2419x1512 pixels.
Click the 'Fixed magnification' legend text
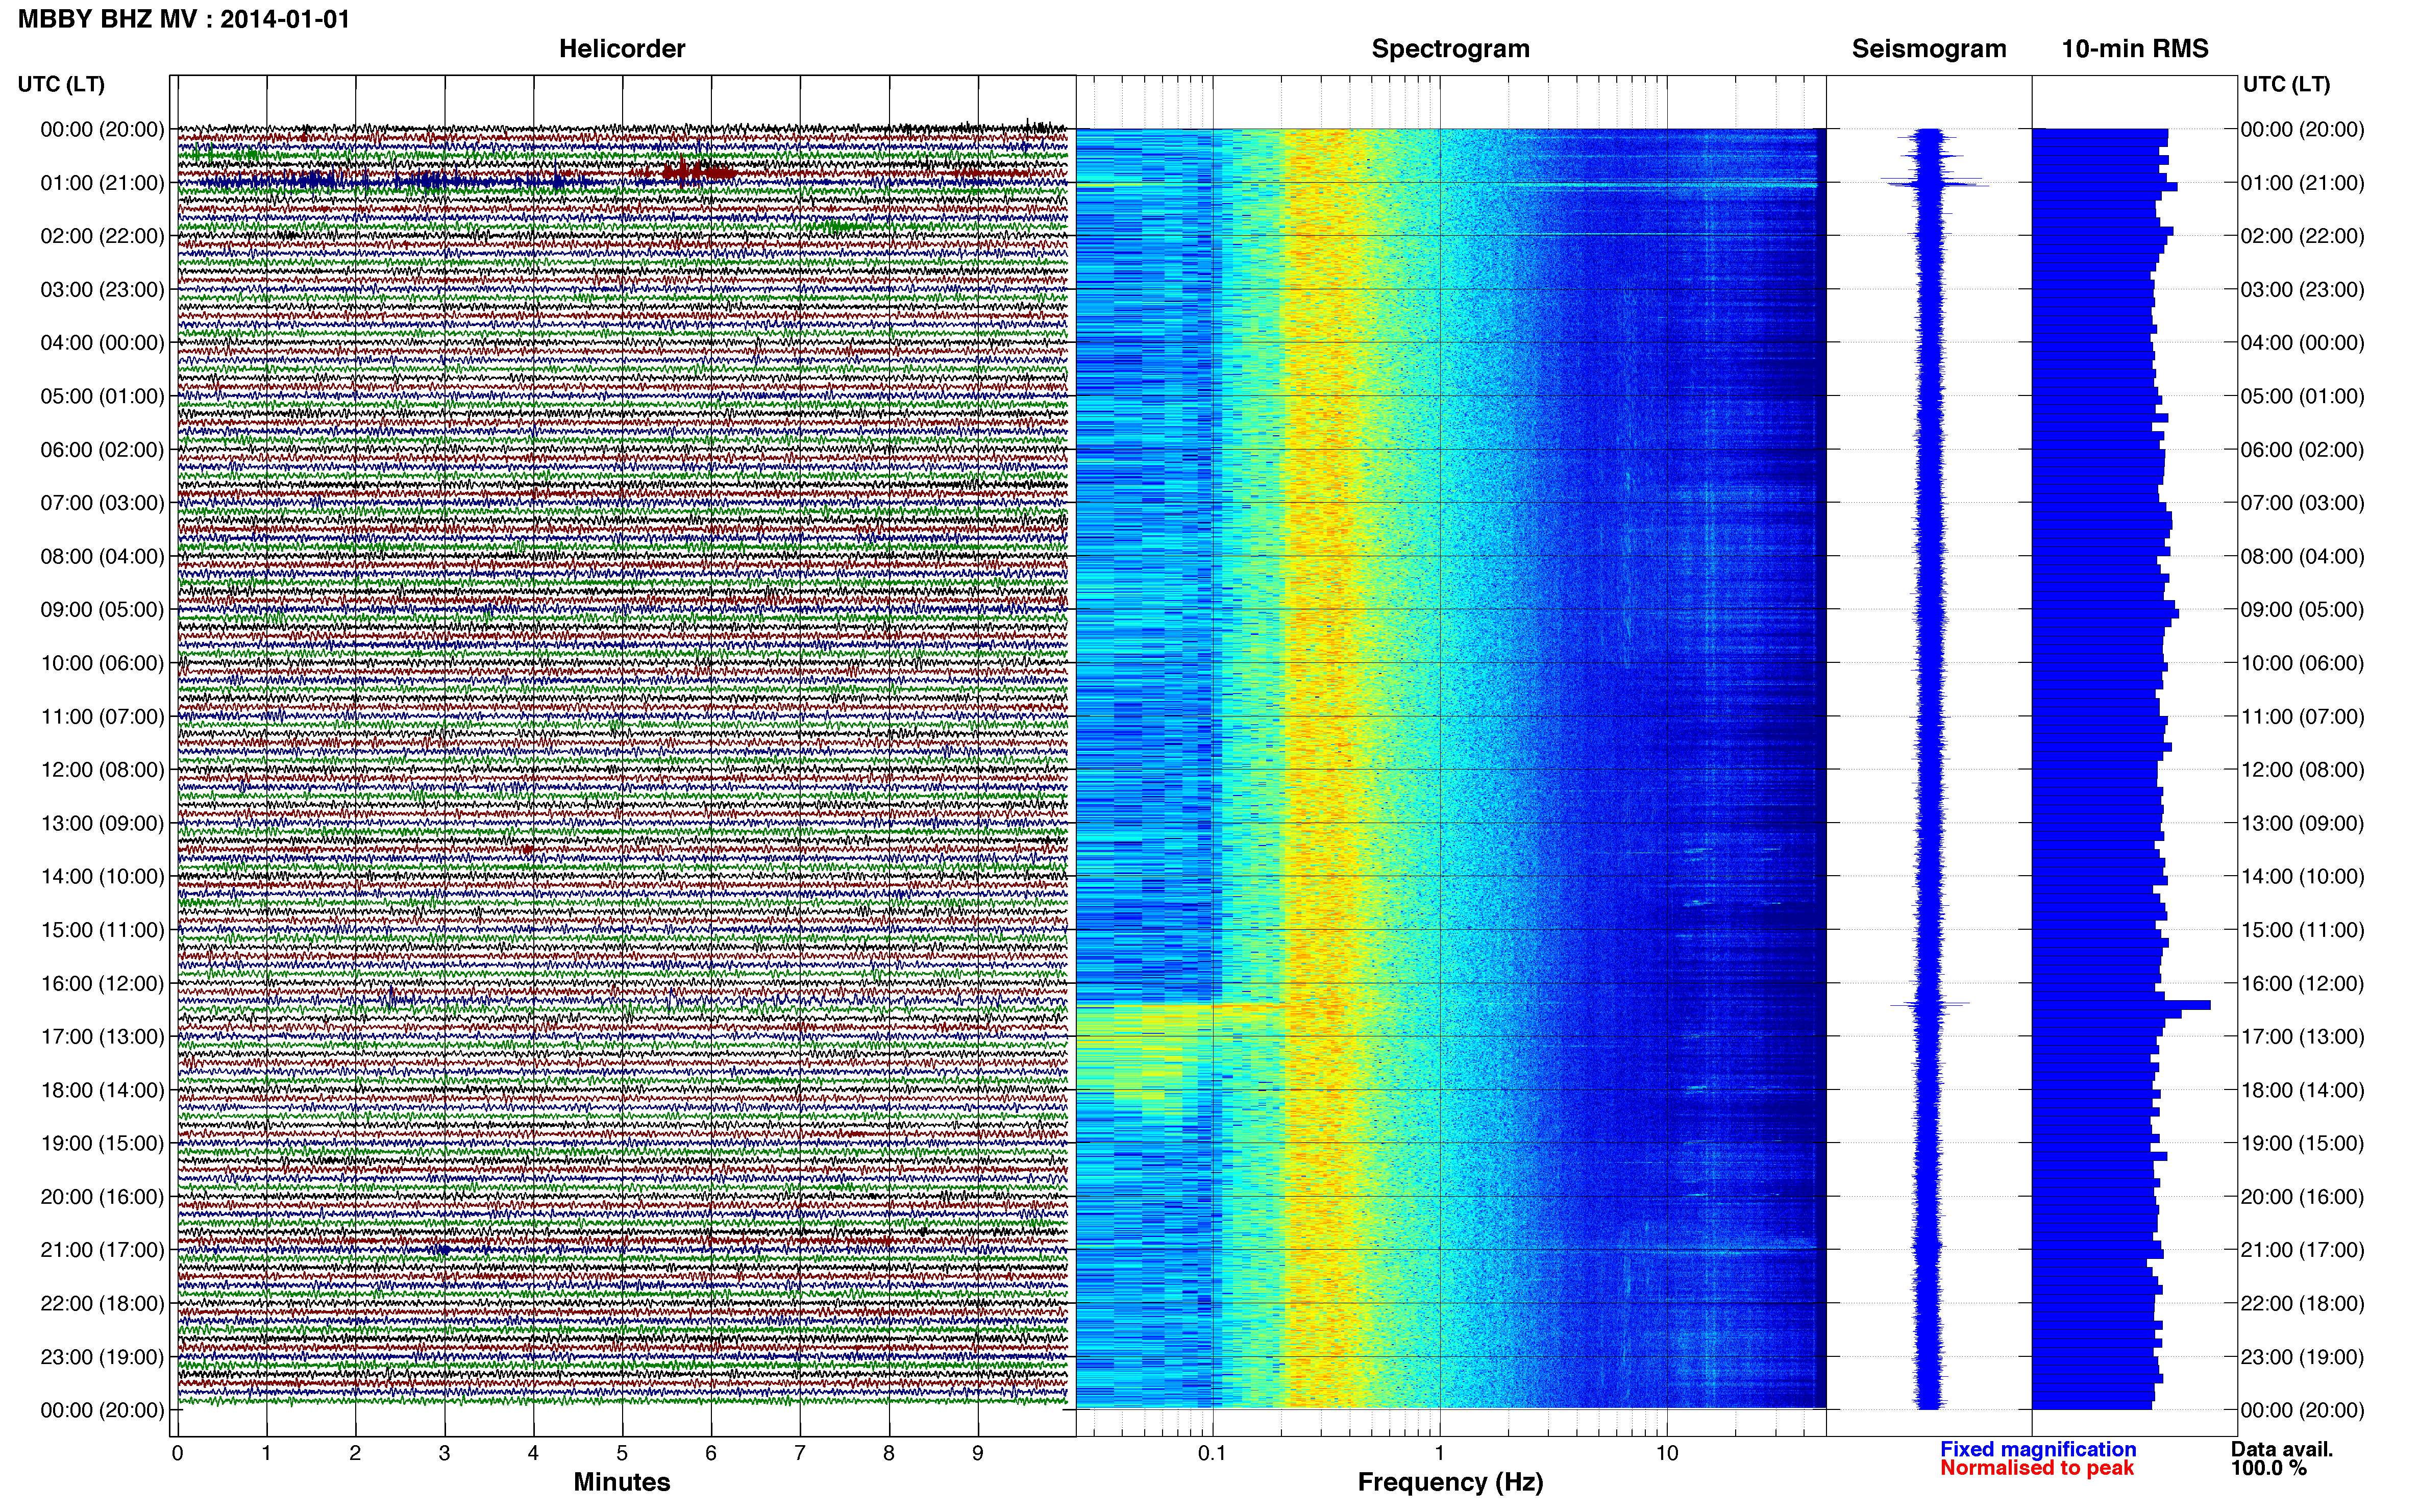[x=2038, y=1449]
